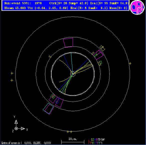Click the lower yellow plus marker on left
146x145 pixels.
(x=12, y=80)
